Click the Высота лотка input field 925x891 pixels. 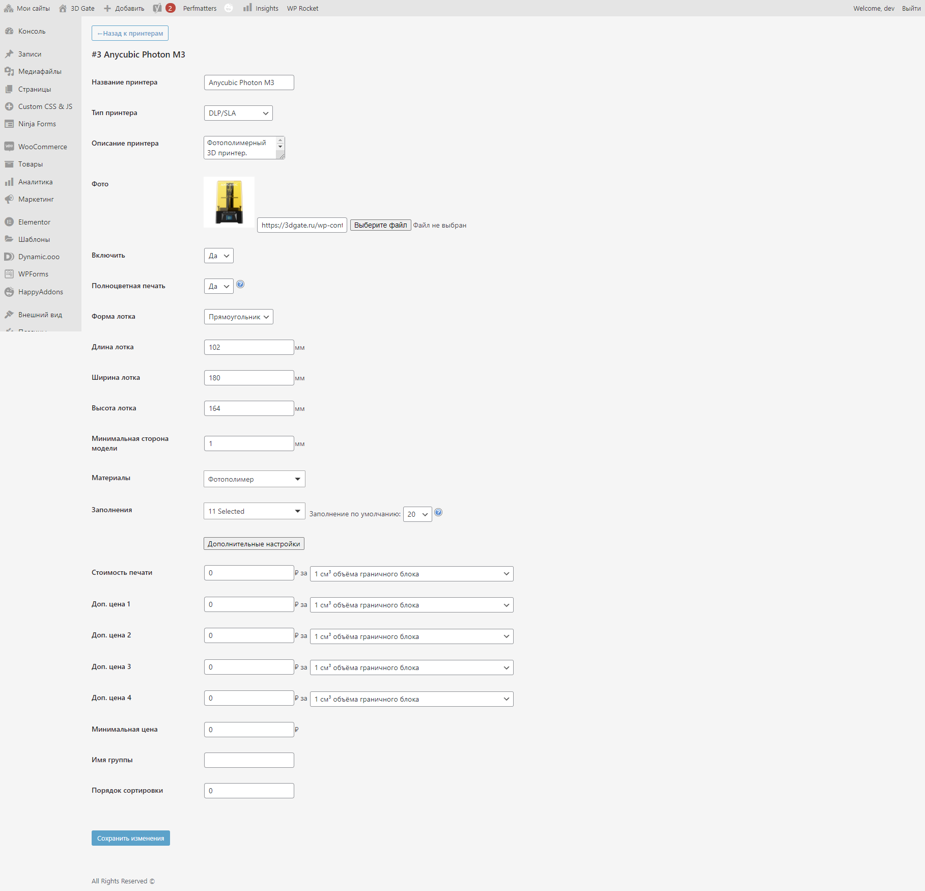tap(249, 408)
